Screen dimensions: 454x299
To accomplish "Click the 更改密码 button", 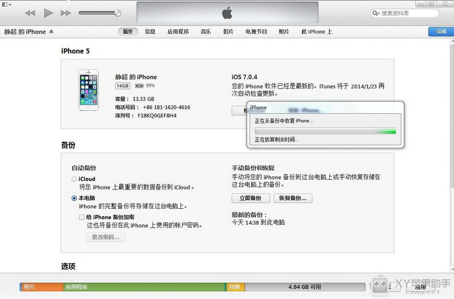I will 106,237.
